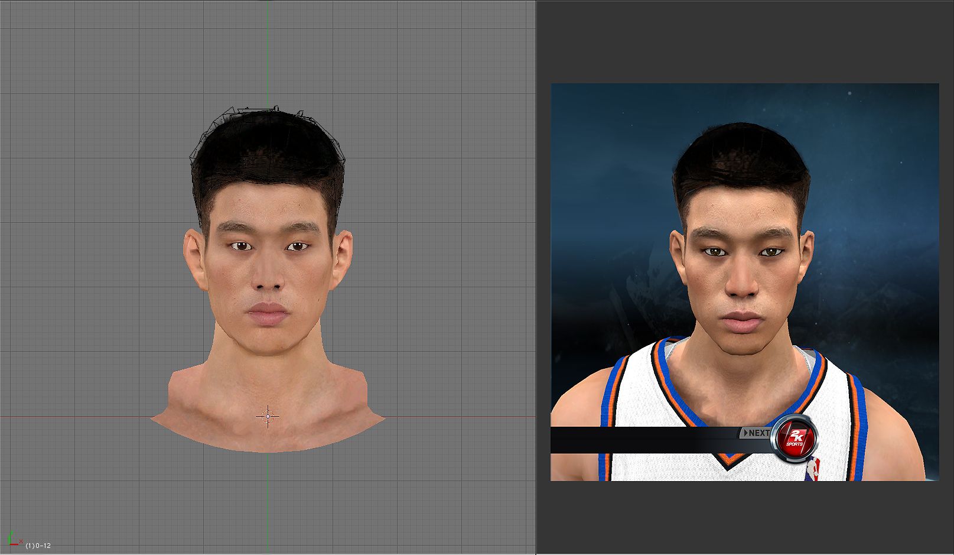Viewport: 954px width, 555px height.
Task: Click the head model's ear on the left side
Action: (x=194, y=259)
